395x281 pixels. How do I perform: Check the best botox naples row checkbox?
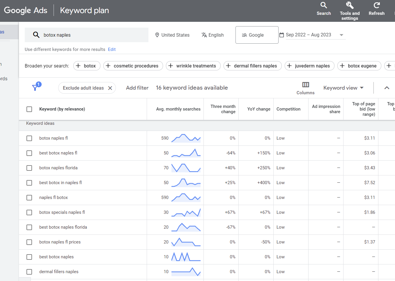(x=29, y=257)
